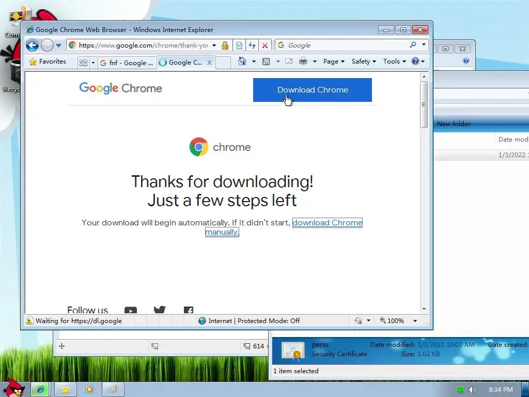Click the Read Mail envelope icon

click(x=289, y=61)
